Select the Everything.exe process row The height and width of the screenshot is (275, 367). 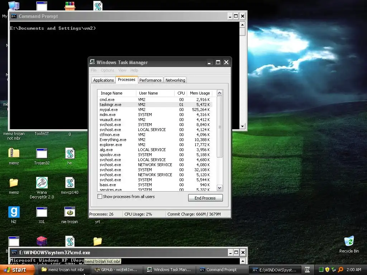[x=155, y=140]
